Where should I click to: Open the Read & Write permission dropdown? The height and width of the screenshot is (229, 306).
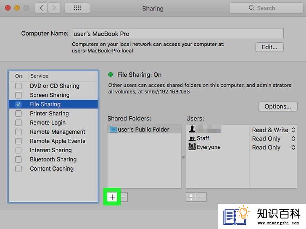pos(273,130)
